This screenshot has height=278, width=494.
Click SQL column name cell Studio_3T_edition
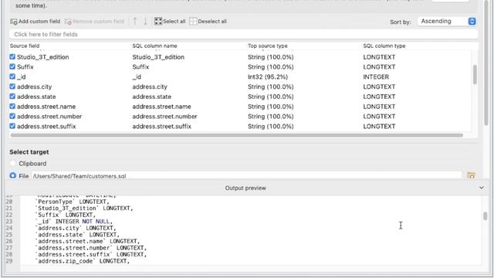click(x=158, y=57)
